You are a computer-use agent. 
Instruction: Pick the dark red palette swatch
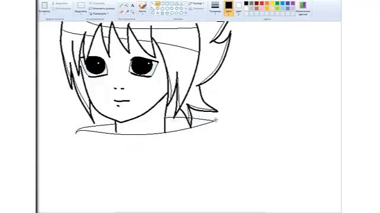256,4
